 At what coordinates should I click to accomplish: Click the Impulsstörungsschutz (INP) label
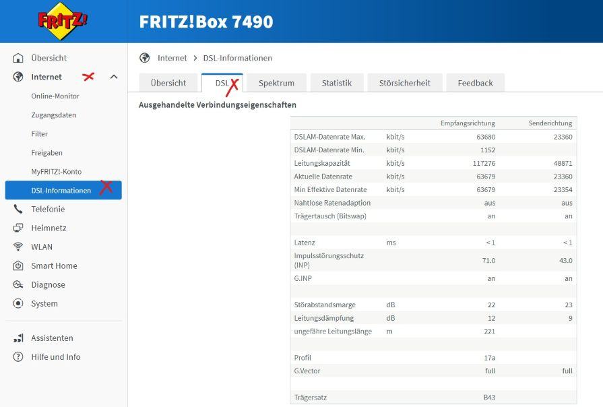[329, 260]
